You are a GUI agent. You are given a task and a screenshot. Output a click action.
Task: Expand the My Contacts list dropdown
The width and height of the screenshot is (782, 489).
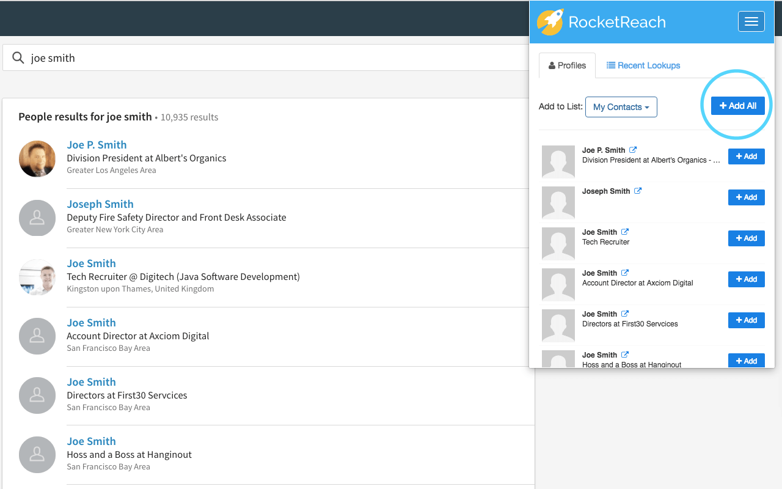click(x=621, y=107)
